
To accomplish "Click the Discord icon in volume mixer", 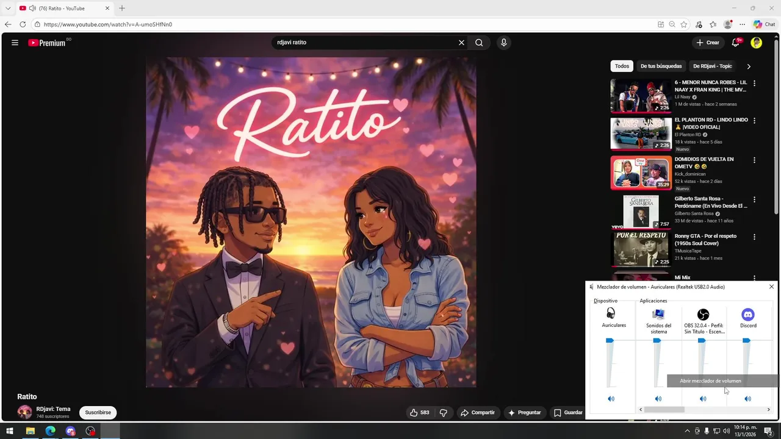I will 748,315.
